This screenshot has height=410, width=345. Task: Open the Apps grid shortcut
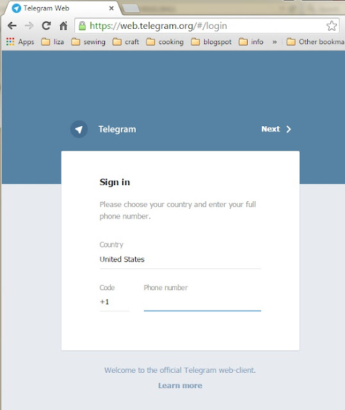click(20, 42)
